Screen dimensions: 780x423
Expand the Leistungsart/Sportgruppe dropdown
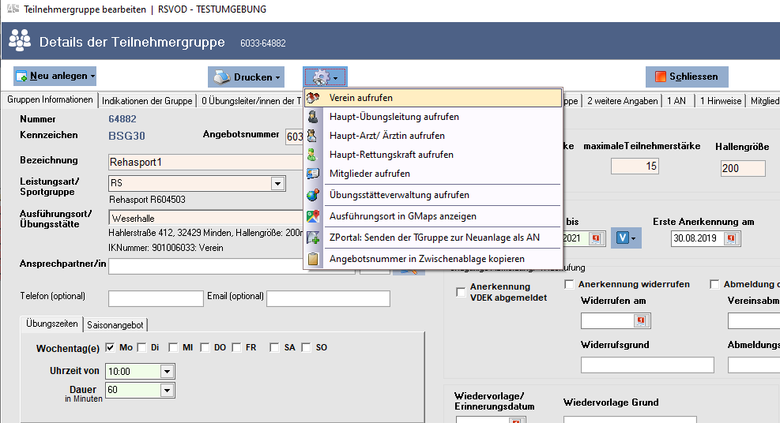(x=277, y=183)
